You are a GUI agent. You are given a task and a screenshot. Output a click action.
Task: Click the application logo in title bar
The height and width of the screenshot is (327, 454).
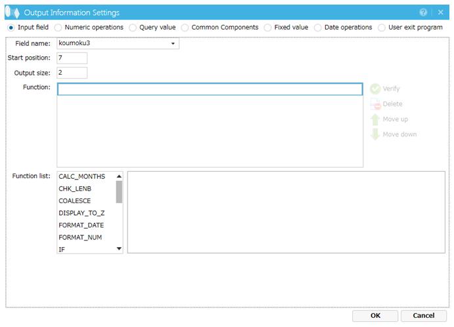(12, 12)
